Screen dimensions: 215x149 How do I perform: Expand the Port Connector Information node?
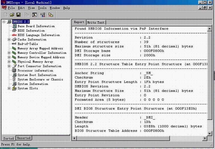(x=10, y=66)
